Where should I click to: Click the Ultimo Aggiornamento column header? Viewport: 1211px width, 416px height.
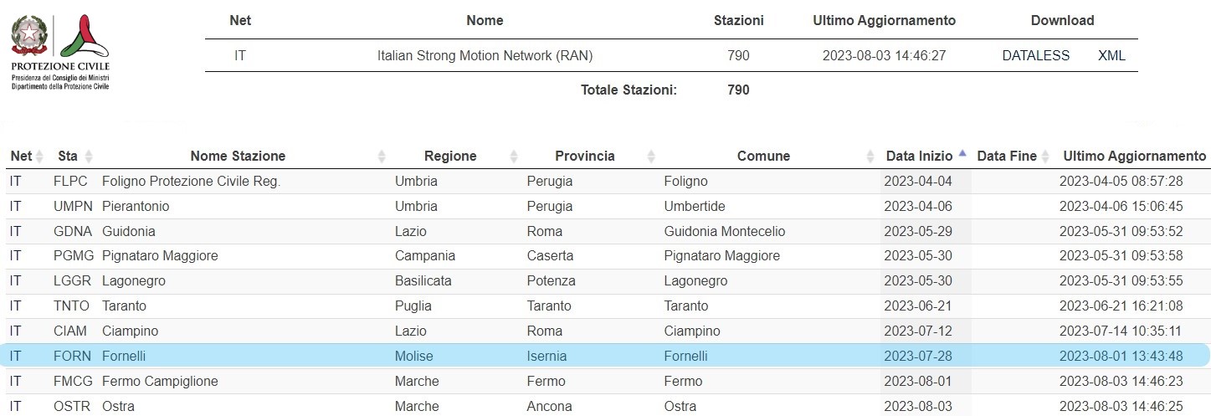1134,157
